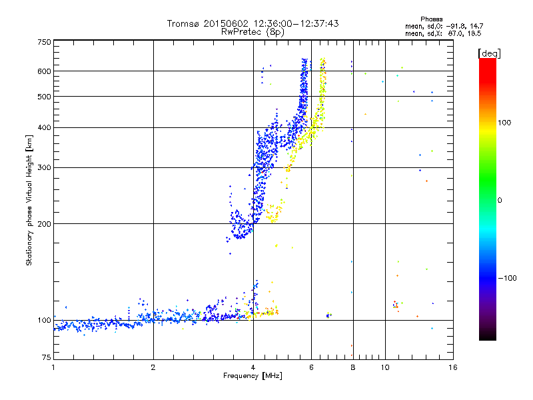533x400 pixels.
Task: Click the 'mean, sd,X: 87.0, 18.5' line
Action: pyautogui.click(x=443, y=34)
